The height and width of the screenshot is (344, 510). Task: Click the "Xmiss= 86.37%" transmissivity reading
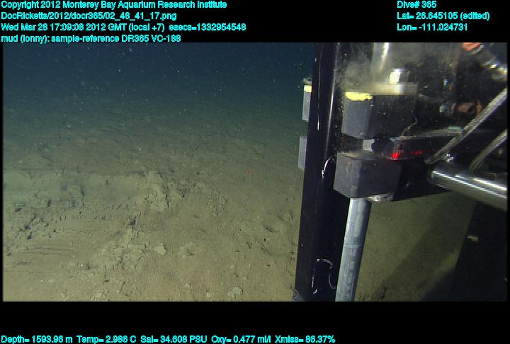305,340
